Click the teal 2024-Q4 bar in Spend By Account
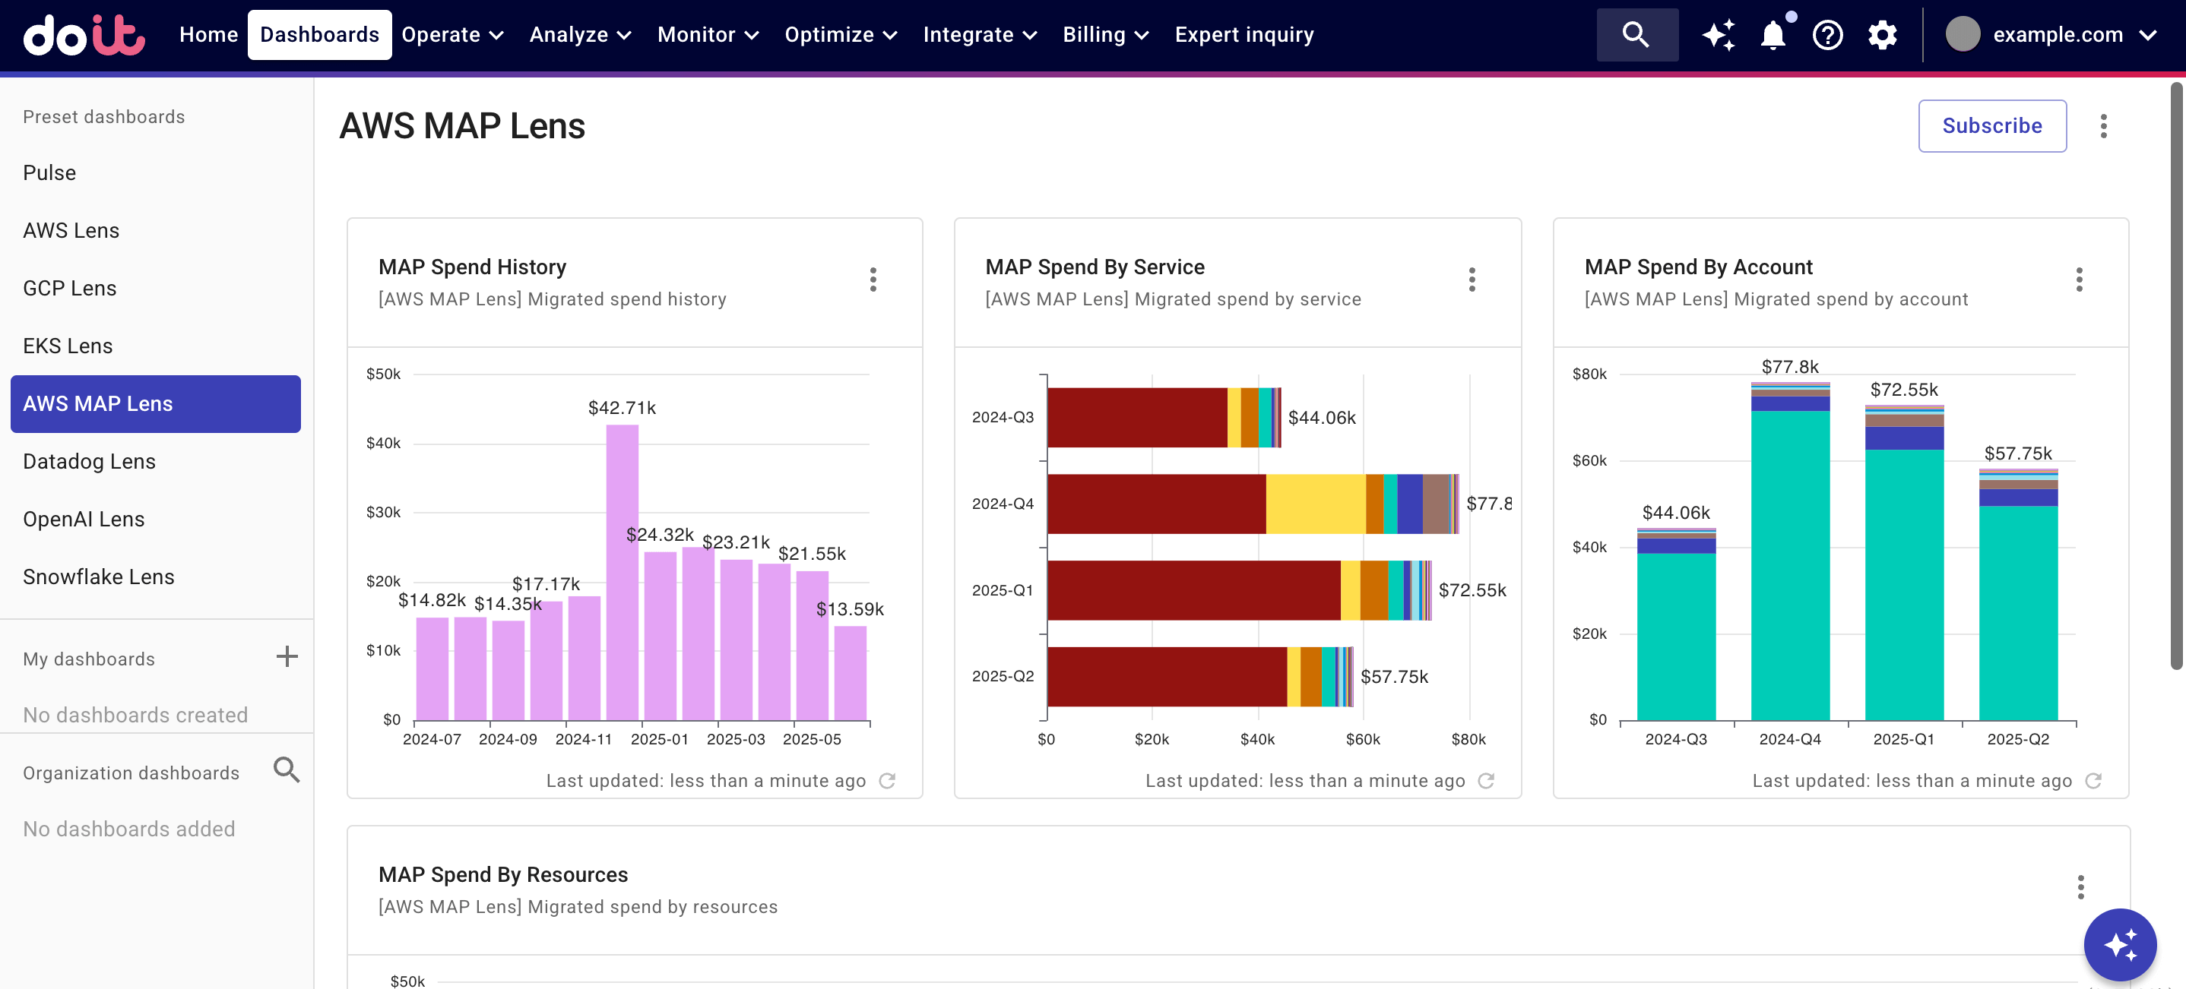The width and height of the screenshot is (2186, 989). [x=1790, y=566]
